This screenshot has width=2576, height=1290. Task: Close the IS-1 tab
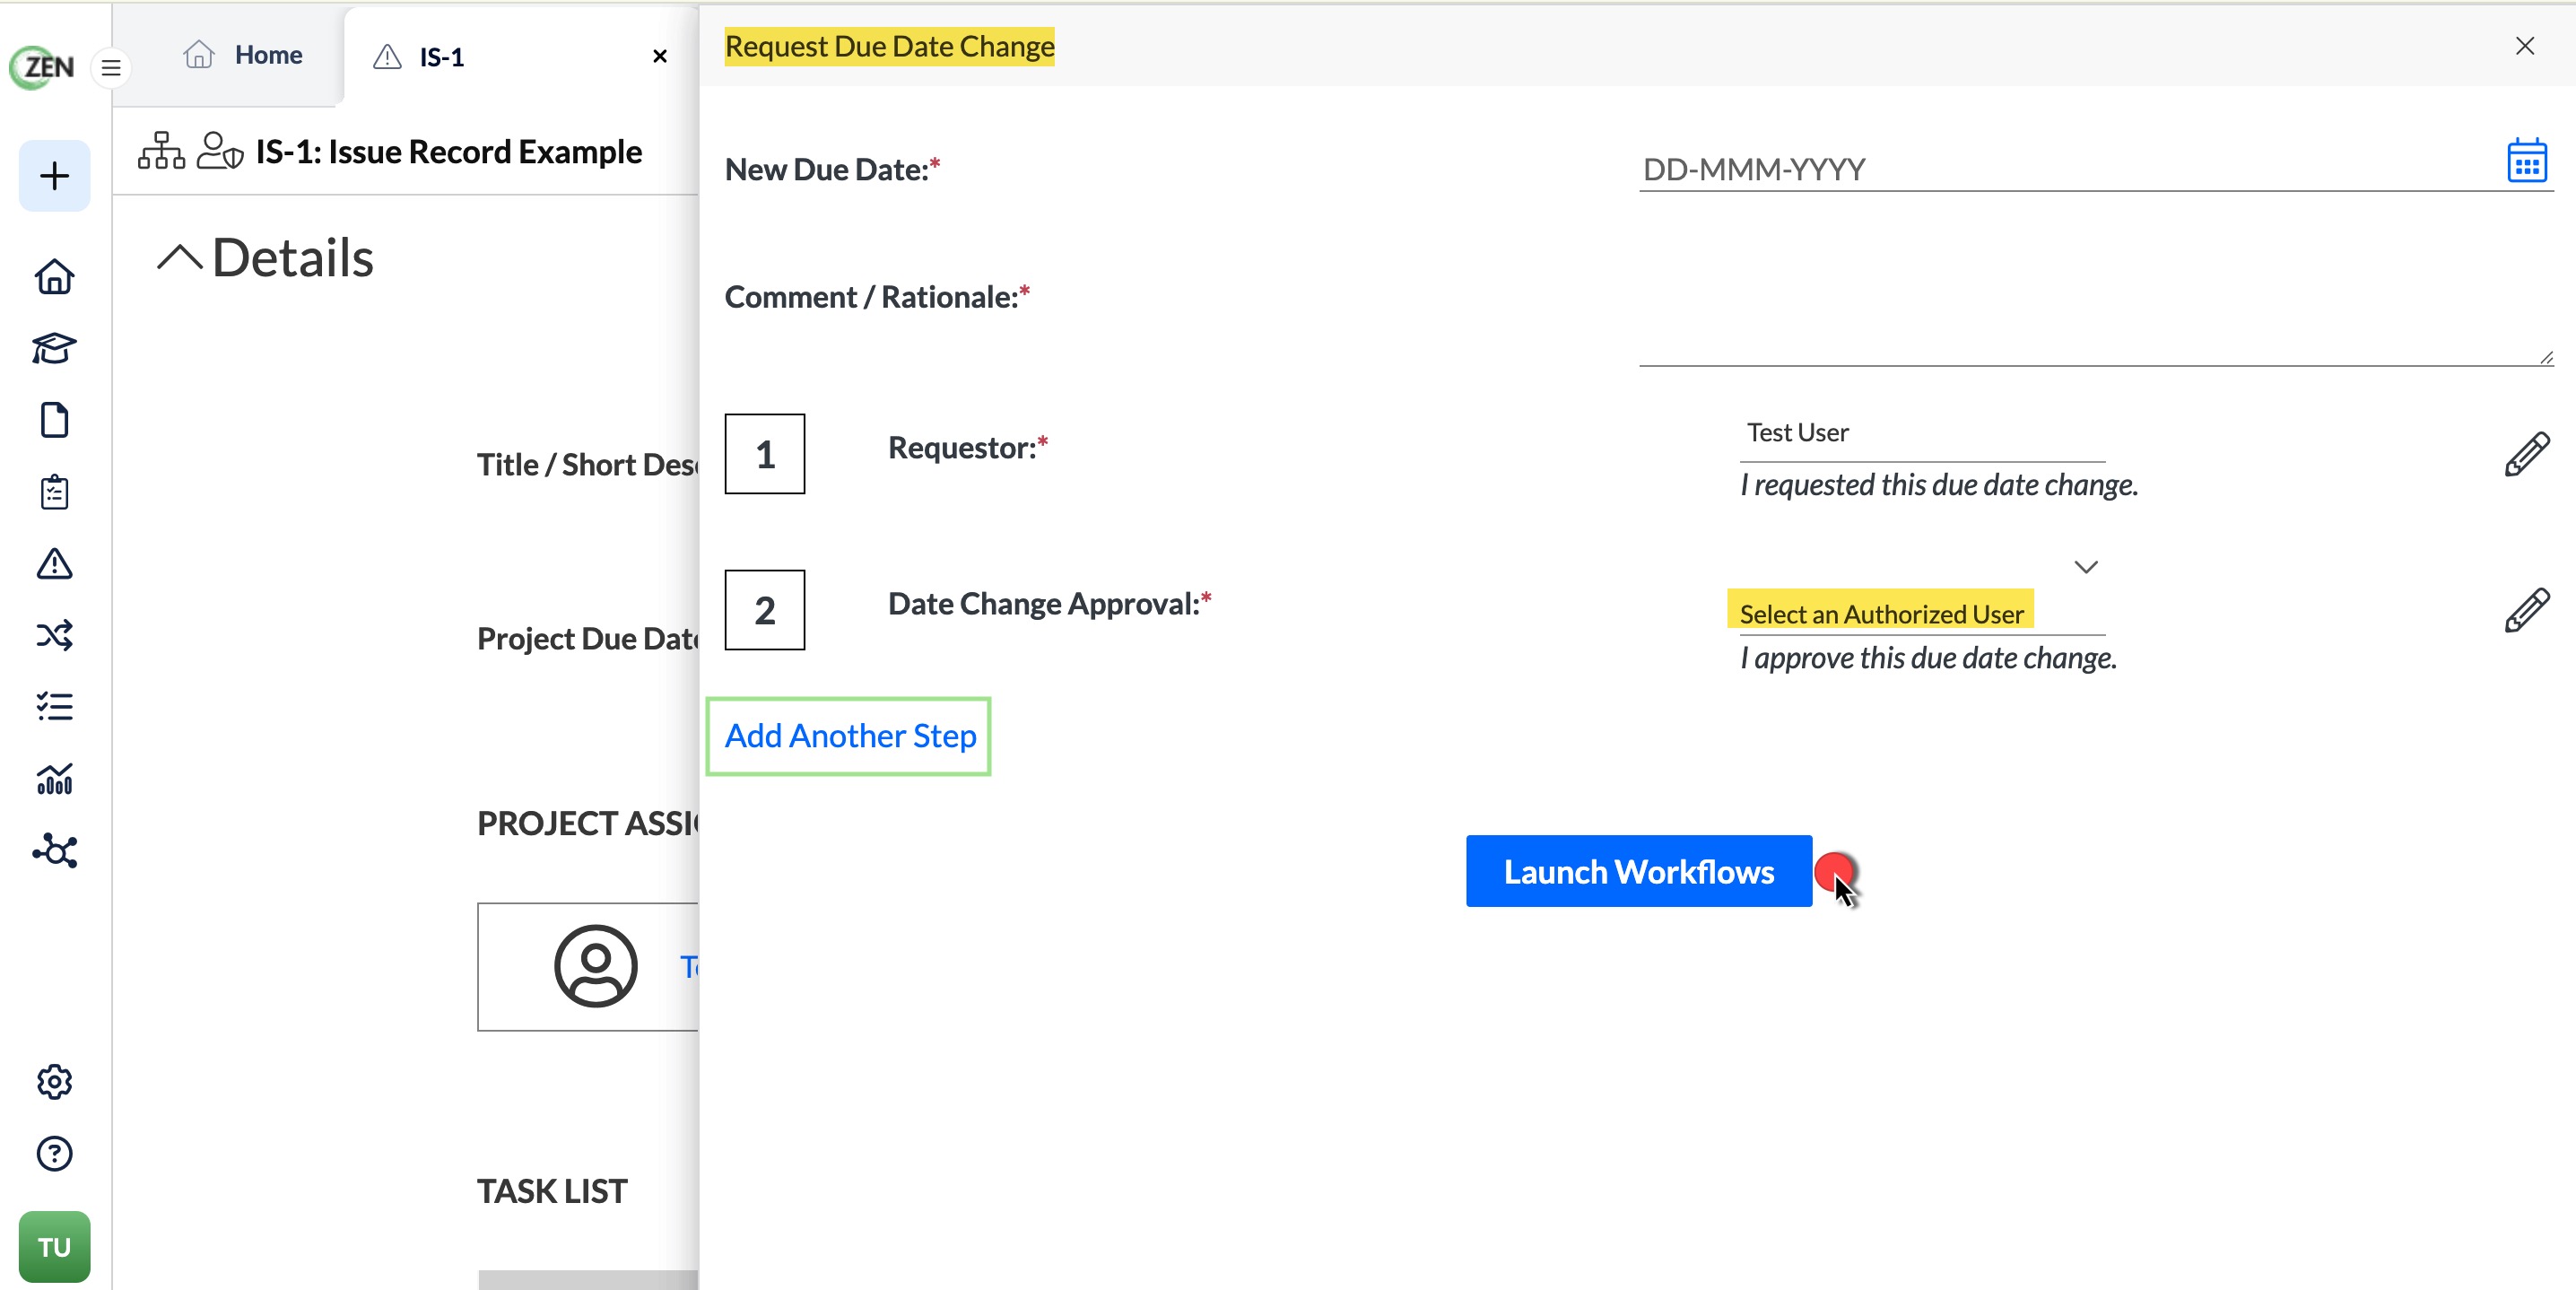pyautogui.click(x=659, y=57)
